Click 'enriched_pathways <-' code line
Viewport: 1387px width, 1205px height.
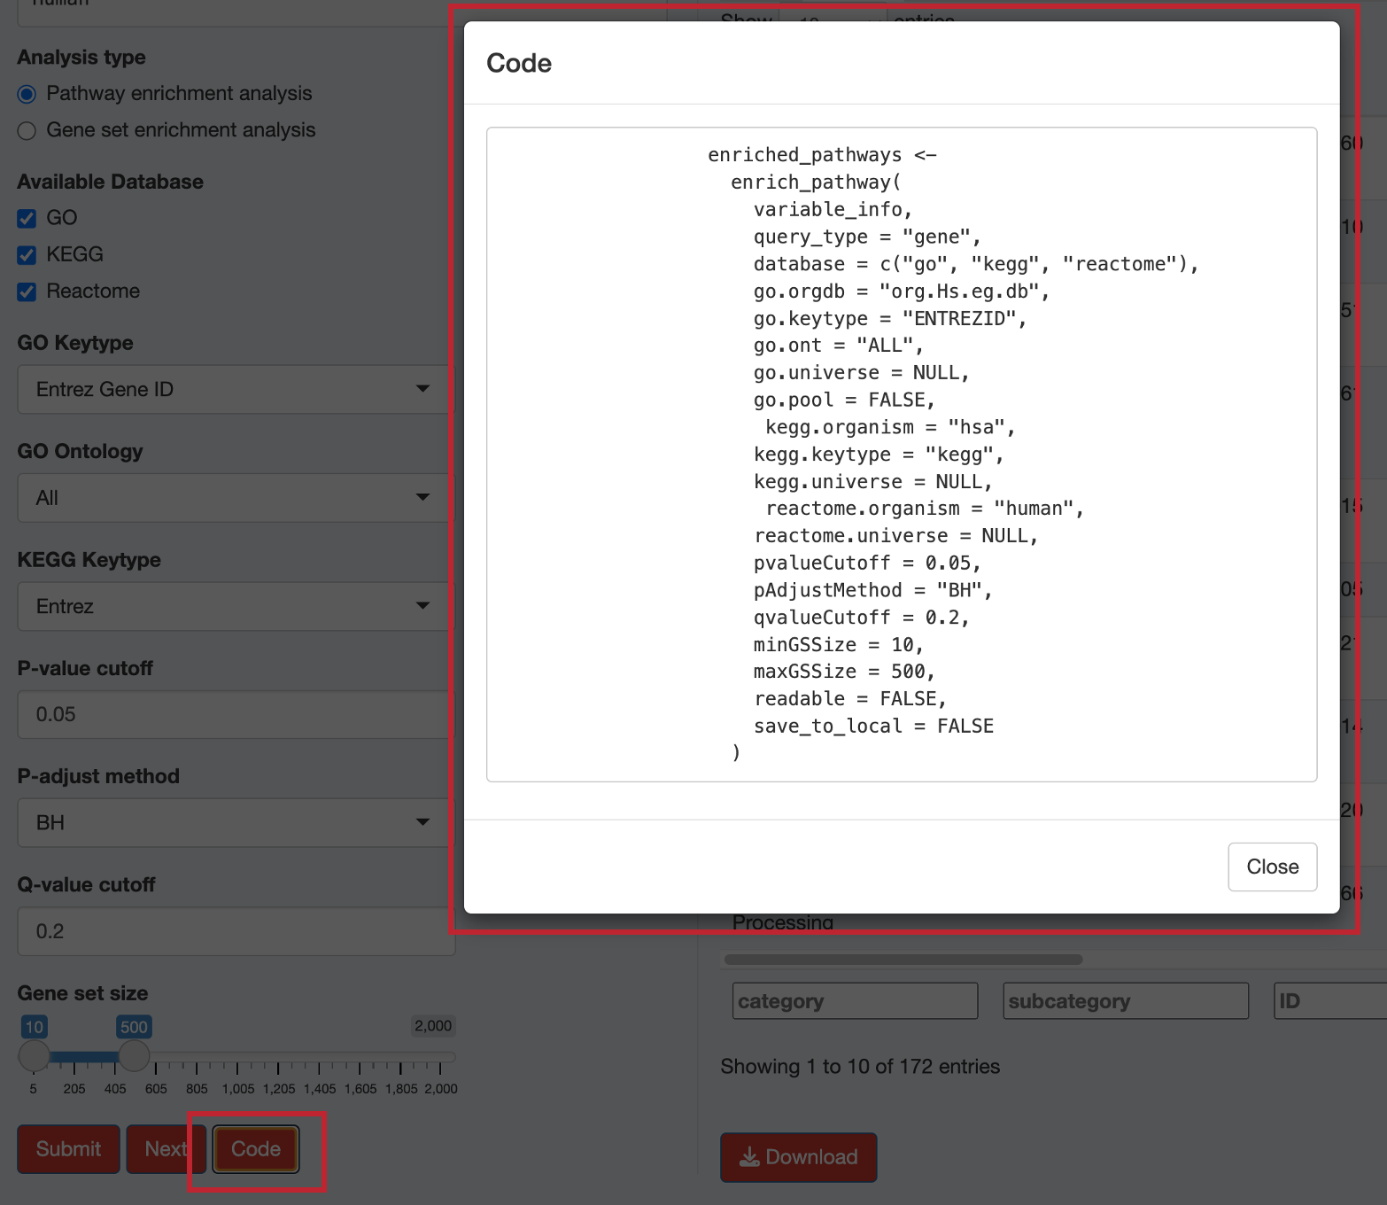[x=822, y=155]
